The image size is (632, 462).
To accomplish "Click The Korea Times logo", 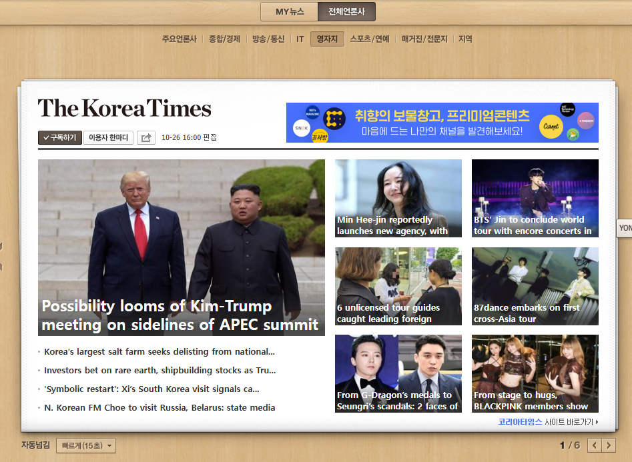I will (124, 109).
